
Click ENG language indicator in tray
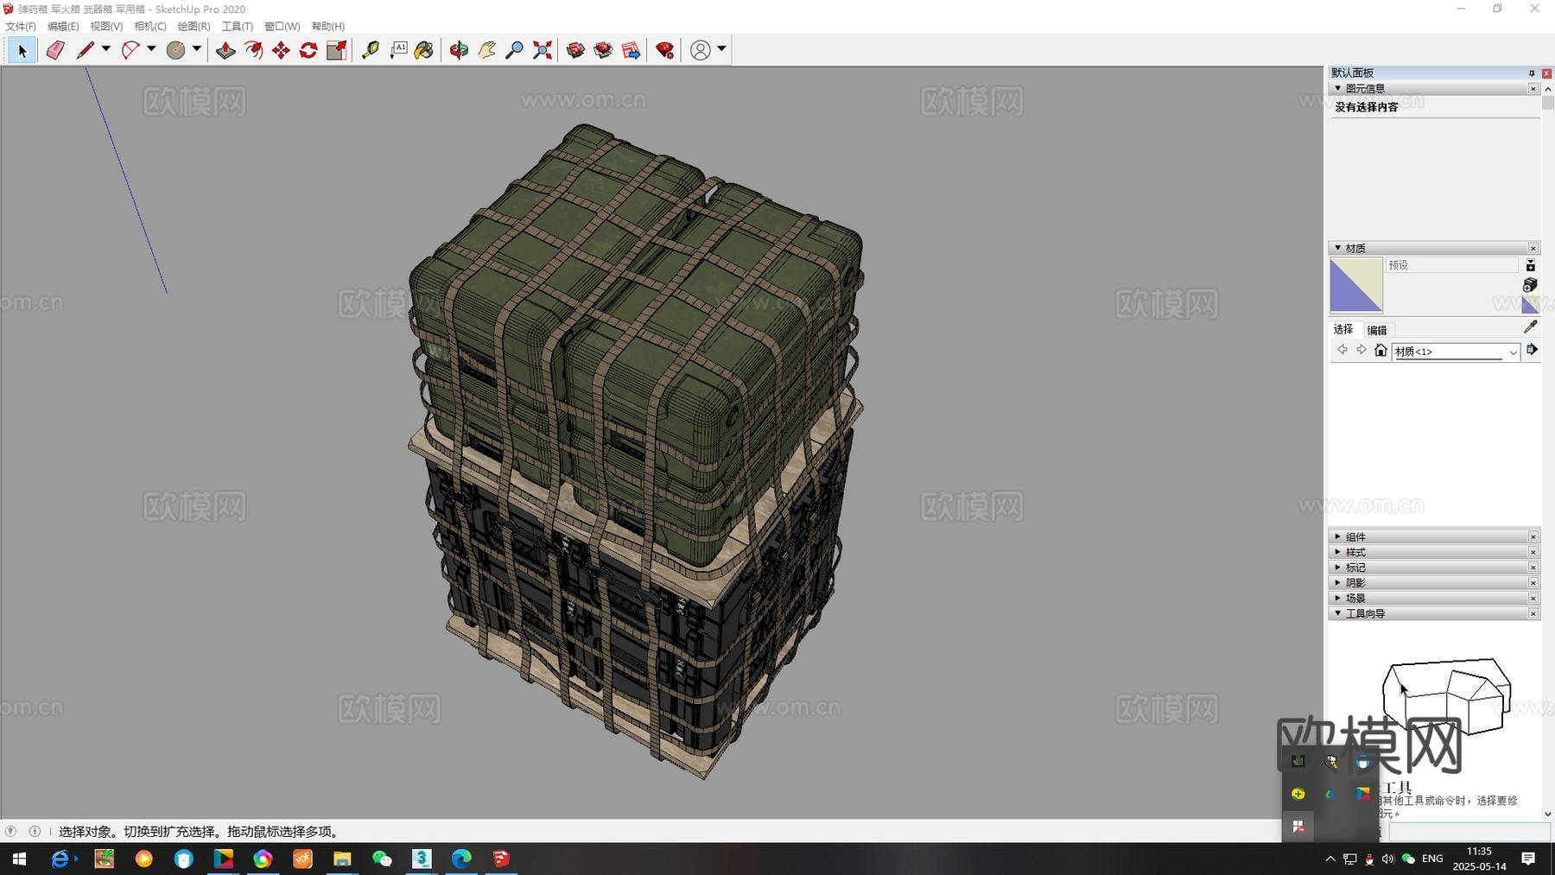[x=1432, y=859]
